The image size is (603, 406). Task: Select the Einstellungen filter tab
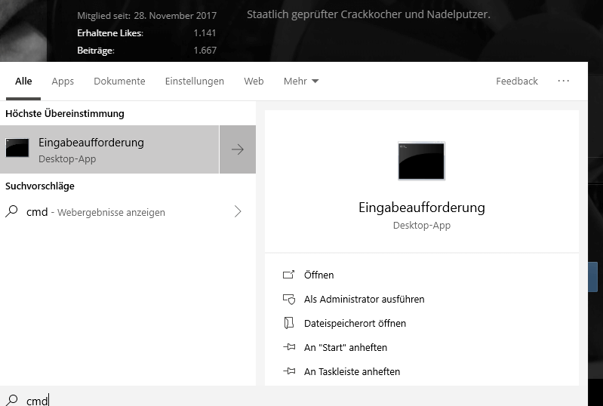195,81
